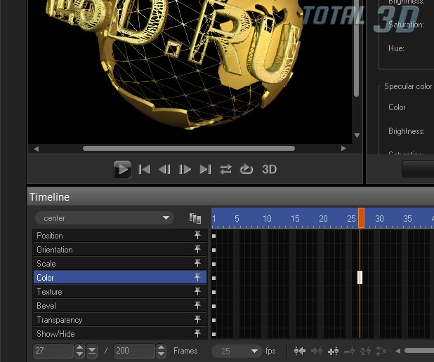Click the pin icon on Position row
The height and width of the screenshot is (362, 434).
coord(197,235)
